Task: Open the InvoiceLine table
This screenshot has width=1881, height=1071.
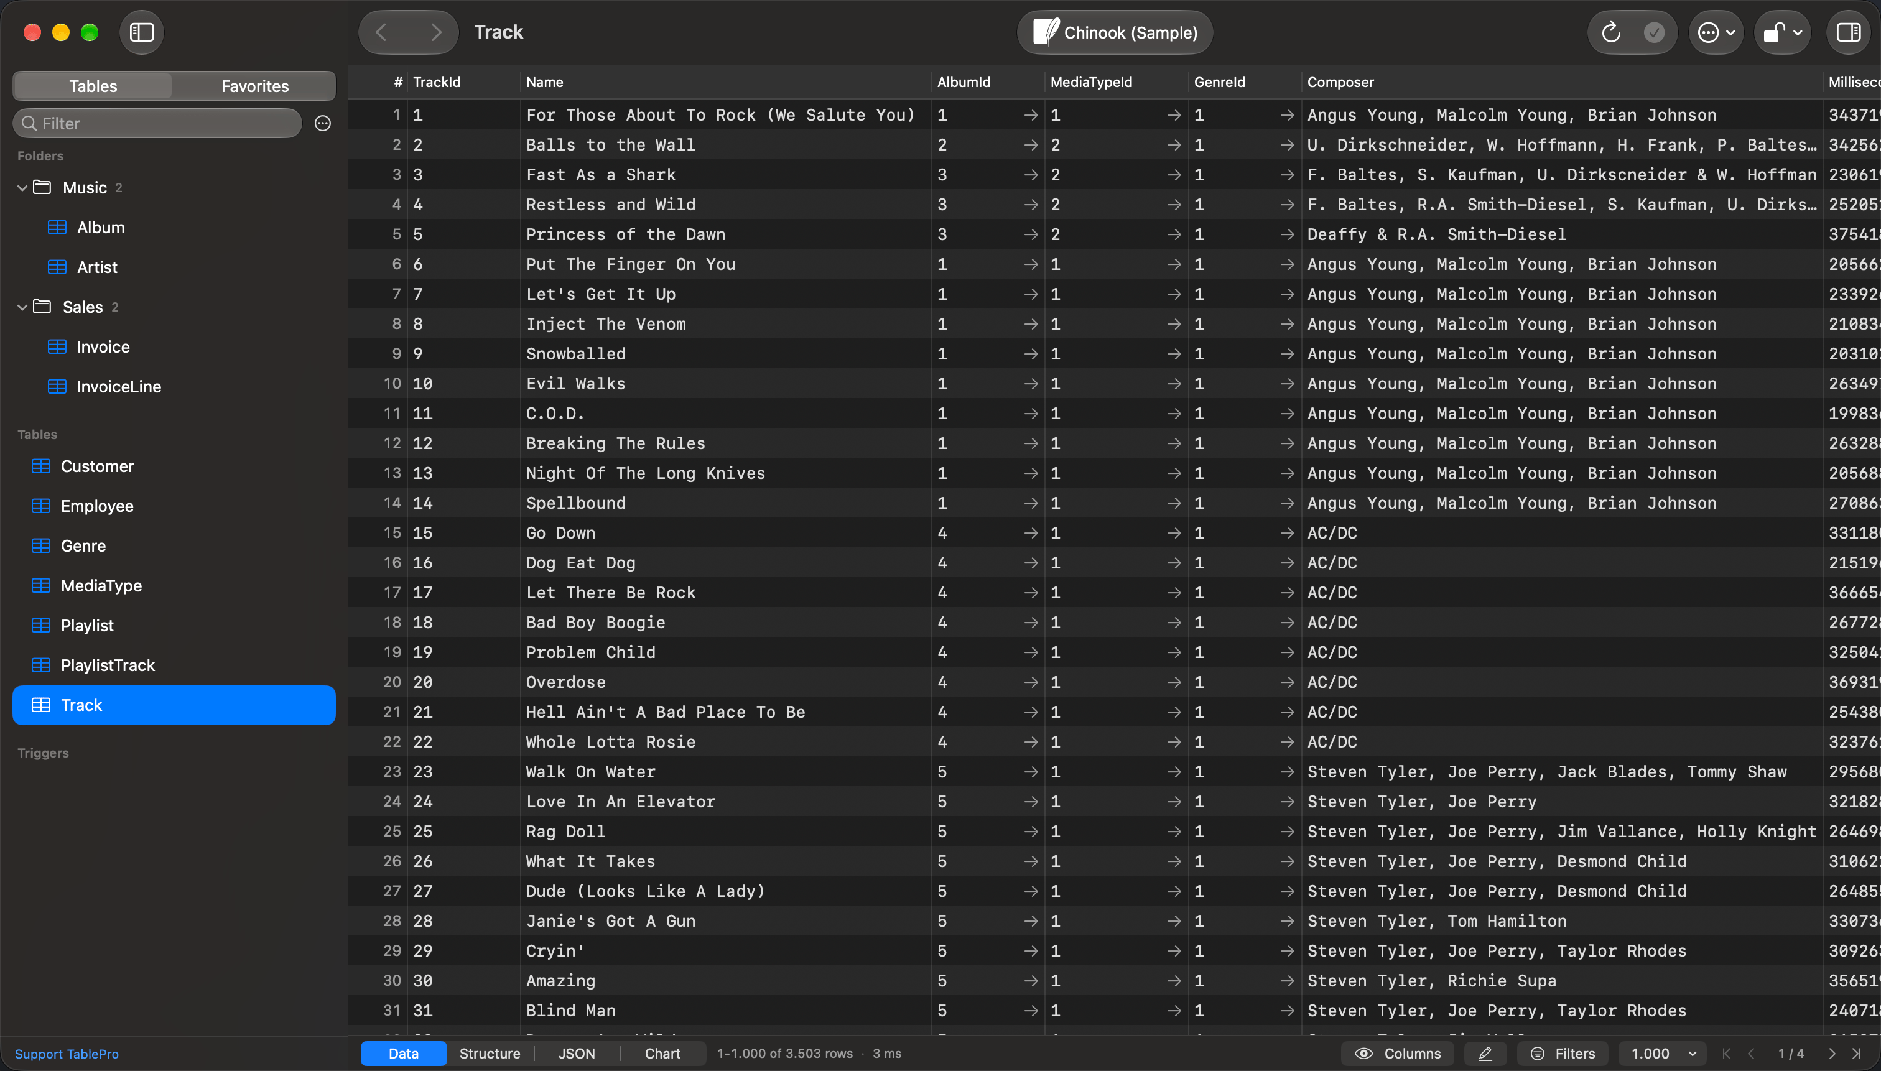Action: [x=174, y=386]
